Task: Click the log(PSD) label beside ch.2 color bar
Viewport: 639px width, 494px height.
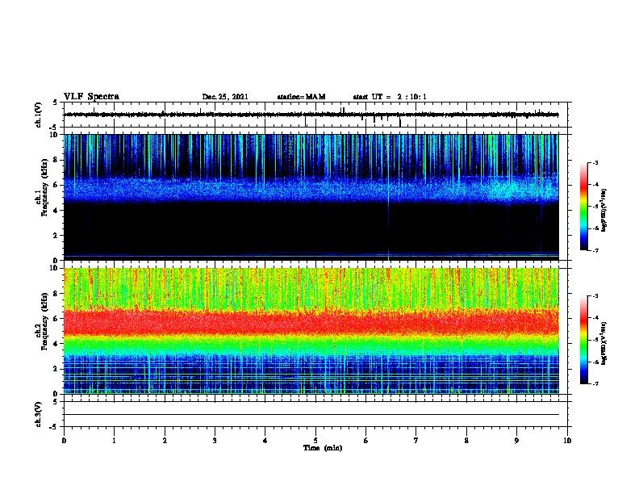Action: (603, 343)
